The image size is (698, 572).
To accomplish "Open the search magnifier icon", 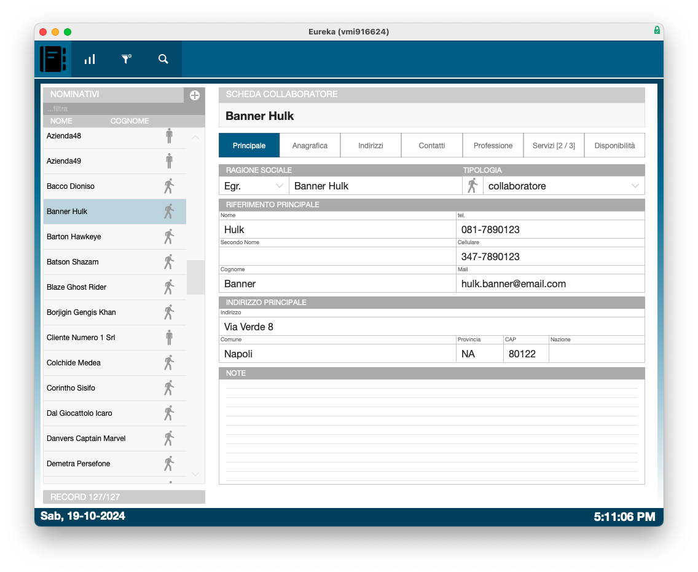I will (163, 59).
